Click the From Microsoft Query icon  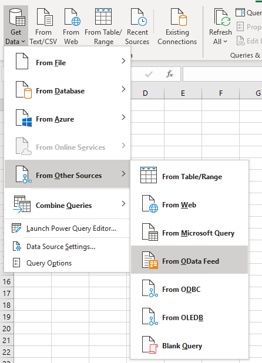(150, 232)
